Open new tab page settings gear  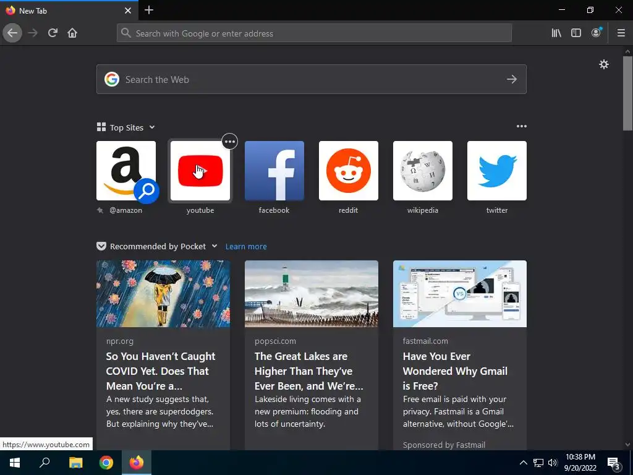(x=604, y=64)
